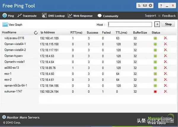The image size is (178, 127).
Task: Click the Support link
Action: tap(150, 15)
